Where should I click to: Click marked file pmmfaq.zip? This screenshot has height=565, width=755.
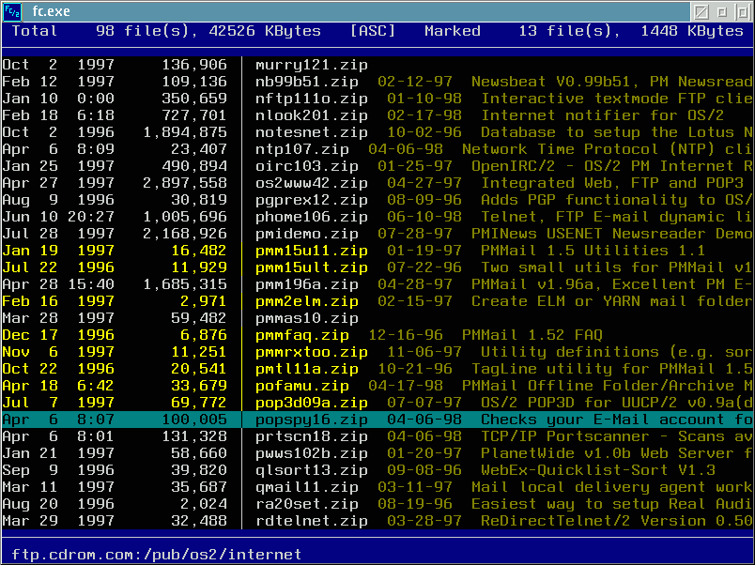(x=301, y=335)
